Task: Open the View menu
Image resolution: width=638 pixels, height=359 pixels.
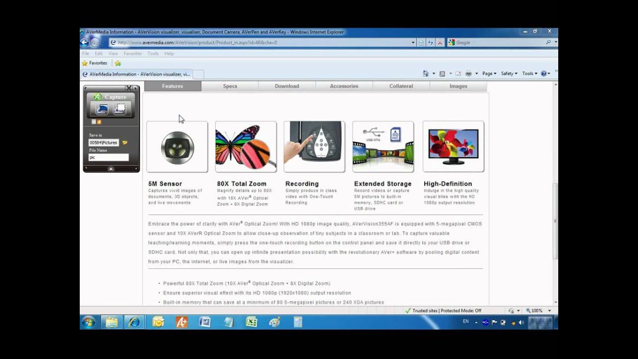Action: [x=113, y=53]
